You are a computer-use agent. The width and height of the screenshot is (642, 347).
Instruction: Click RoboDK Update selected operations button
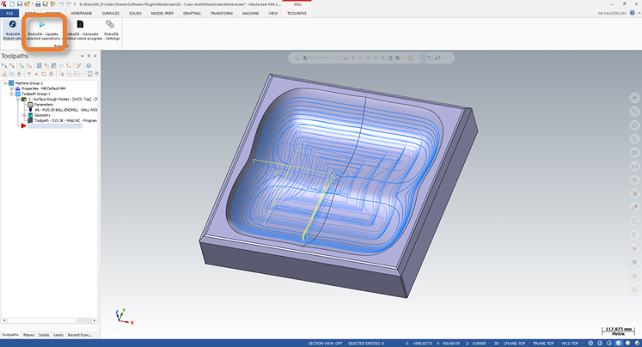[42, 26]
